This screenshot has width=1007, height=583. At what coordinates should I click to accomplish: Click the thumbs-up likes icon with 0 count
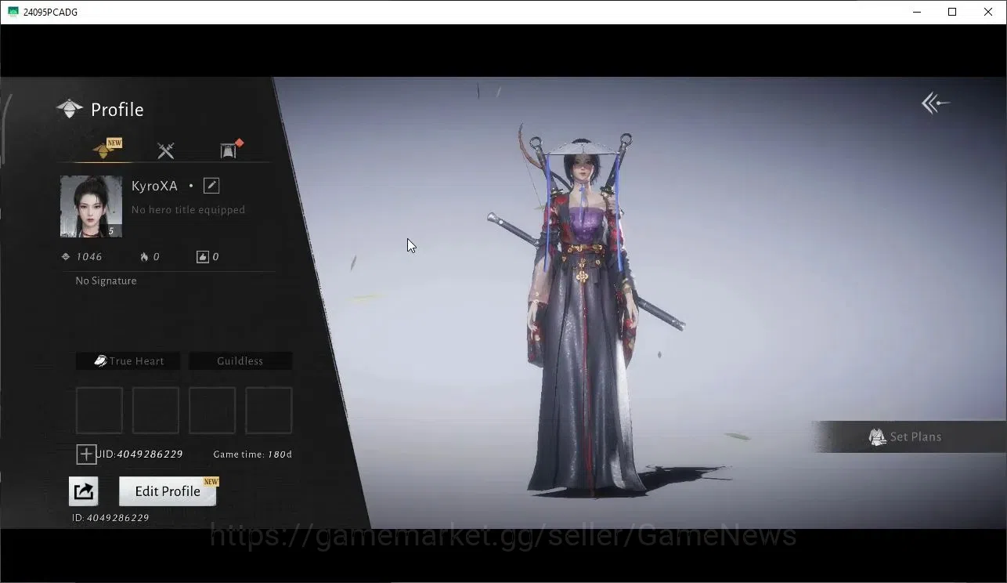[203, 257]
